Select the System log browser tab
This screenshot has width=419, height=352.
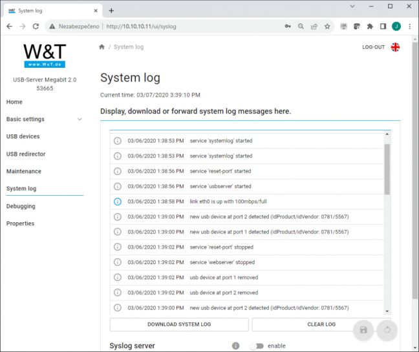[x=53, y=11]
